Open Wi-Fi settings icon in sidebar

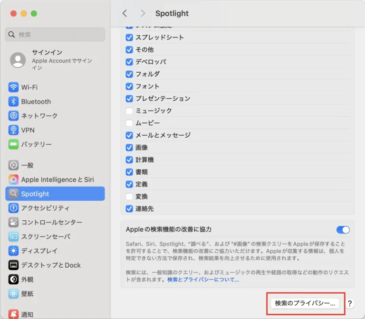(13, 87)
